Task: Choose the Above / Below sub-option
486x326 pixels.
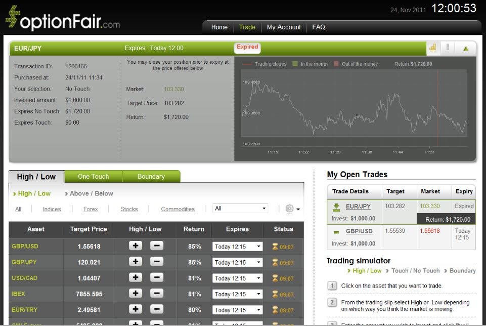Action: click(x=89, y=193)
